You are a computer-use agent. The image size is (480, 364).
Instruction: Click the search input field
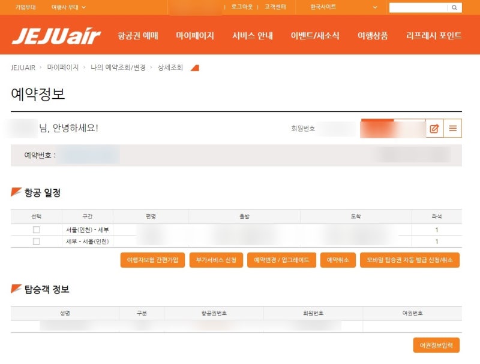[418, 8]
